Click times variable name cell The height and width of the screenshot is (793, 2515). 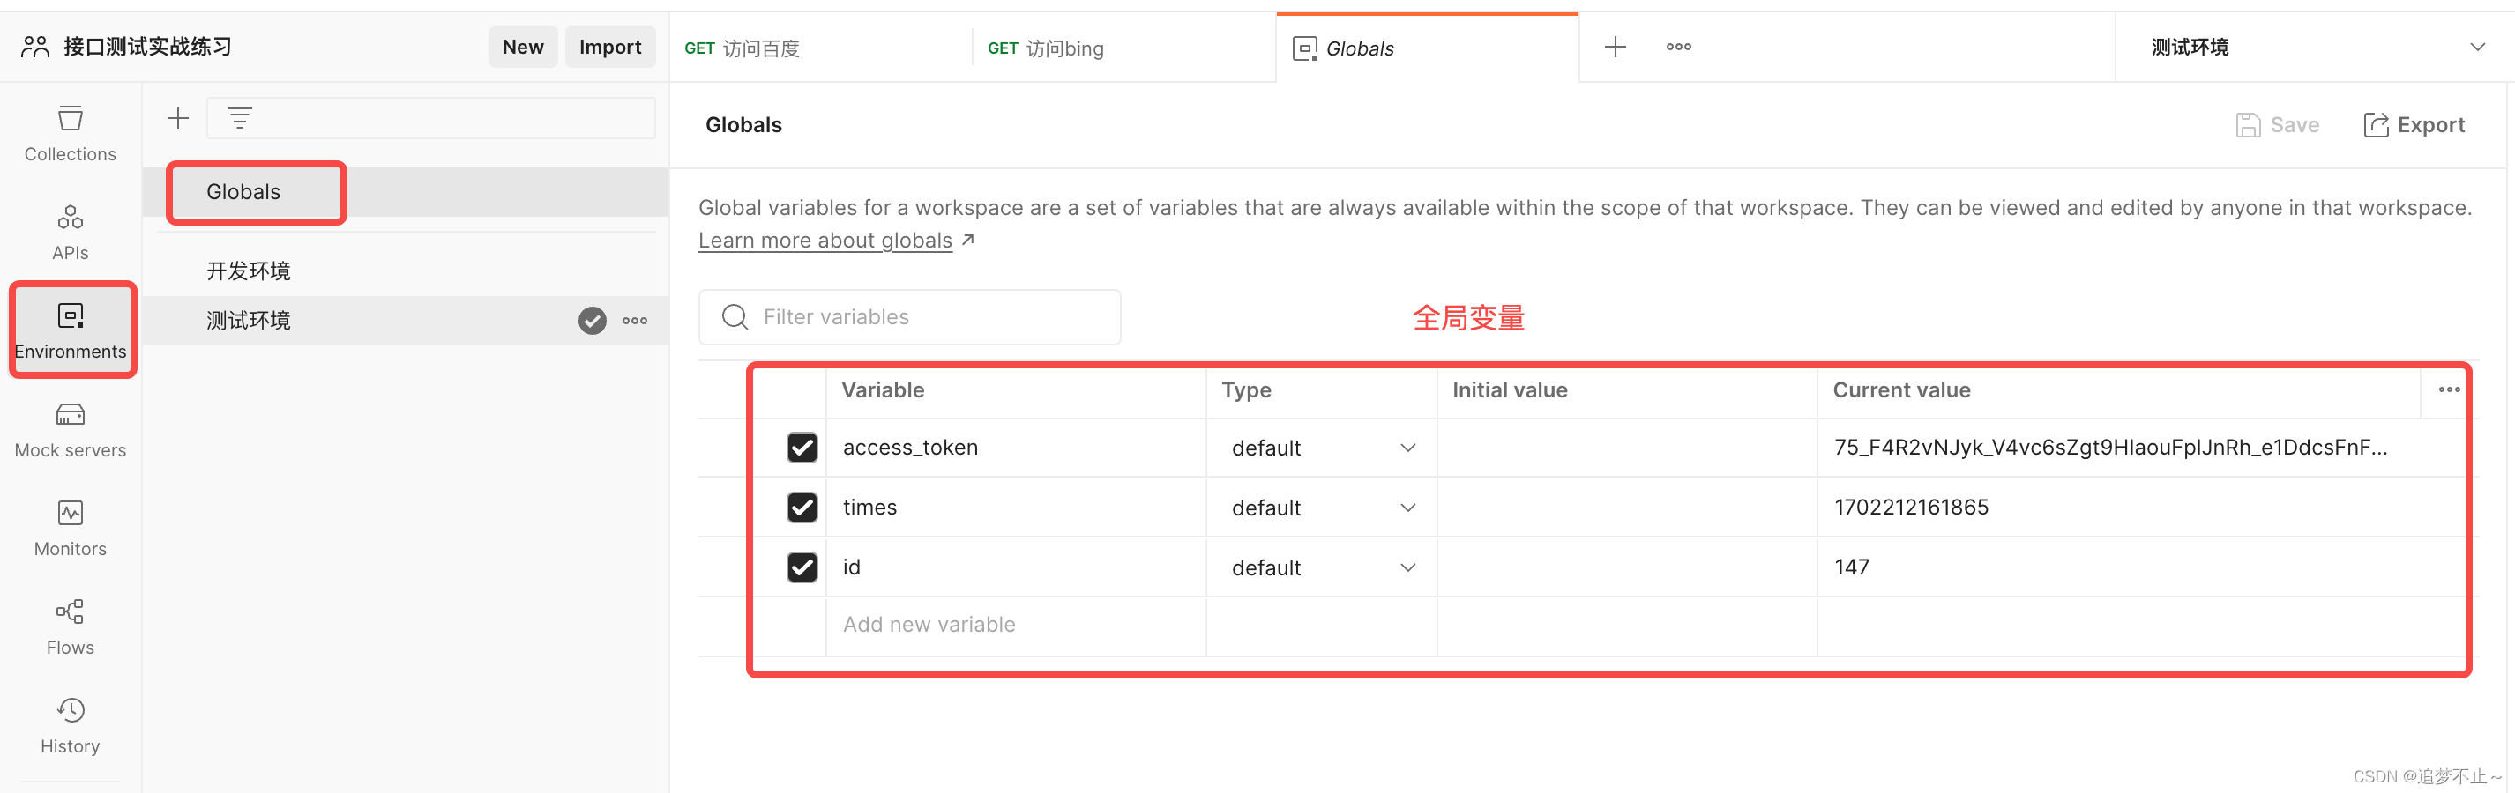point(1015,508)
